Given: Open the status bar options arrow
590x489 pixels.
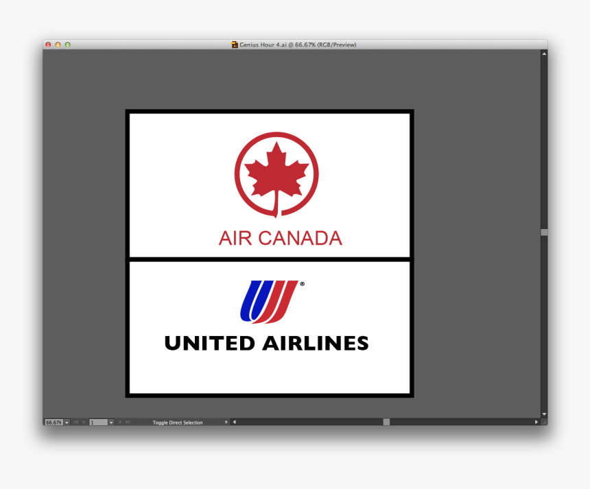Looking at the screenshot, I should coord(226,422).
